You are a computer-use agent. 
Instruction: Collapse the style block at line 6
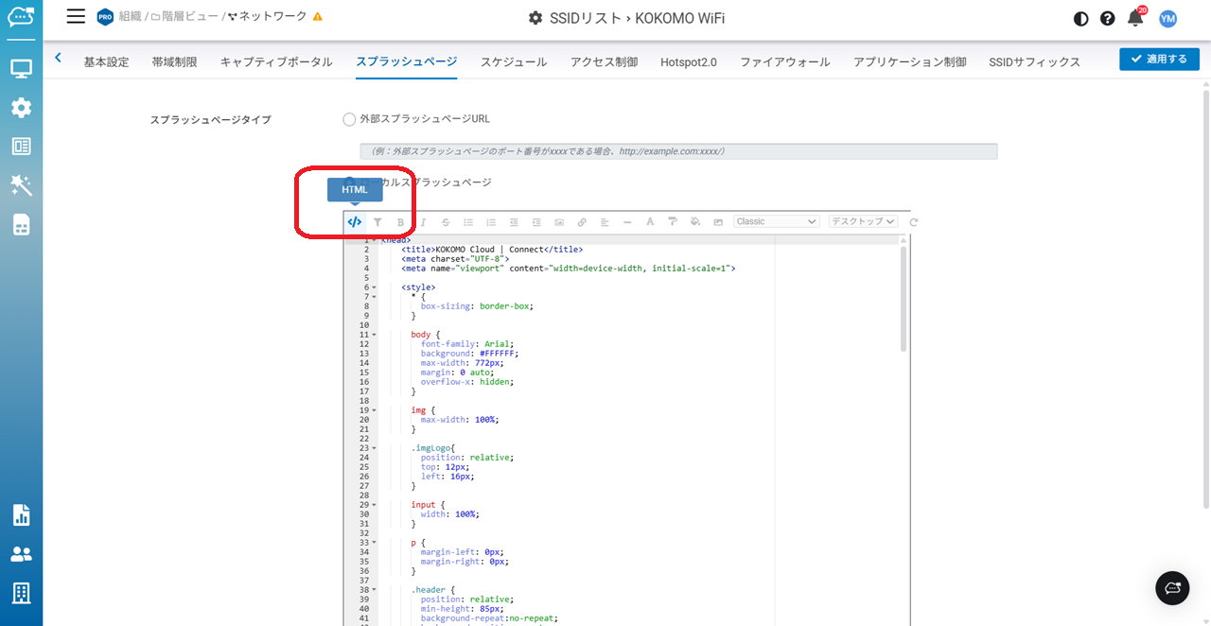[375, 287]
